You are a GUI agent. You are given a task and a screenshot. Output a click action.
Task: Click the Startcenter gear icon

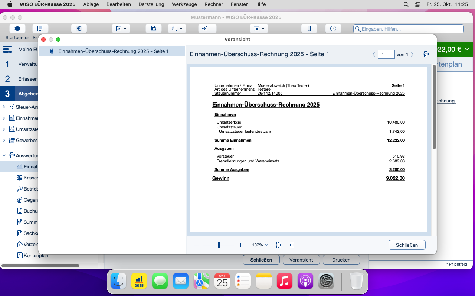(17, 28)
